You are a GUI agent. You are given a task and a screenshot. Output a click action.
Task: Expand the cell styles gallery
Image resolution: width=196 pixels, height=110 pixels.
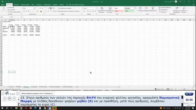135,12
